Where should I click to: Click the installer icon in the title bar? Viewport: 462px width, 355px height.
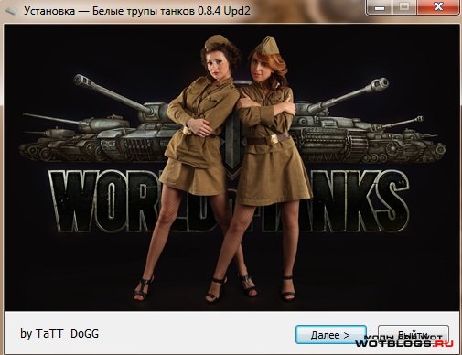tap(11, 11)
